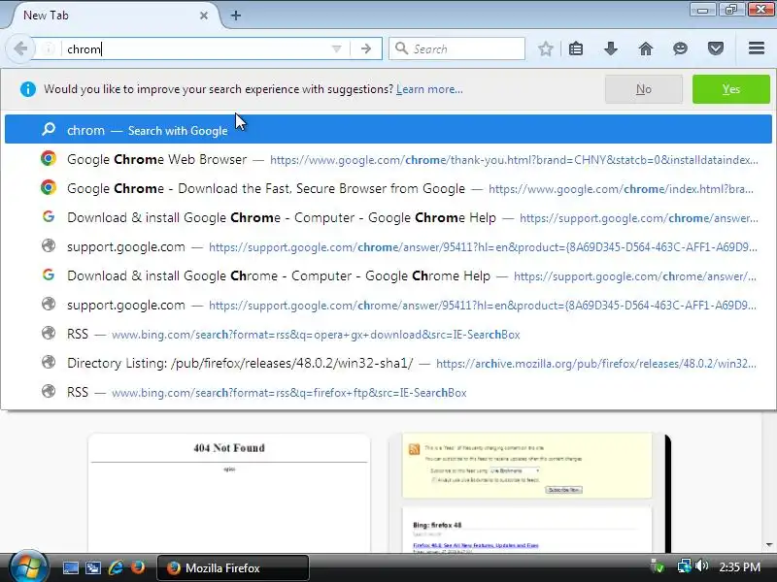This screenshot has width=777, height=582.
Task: Click the page scrollbar down arrow
Action: pos(769,545)
